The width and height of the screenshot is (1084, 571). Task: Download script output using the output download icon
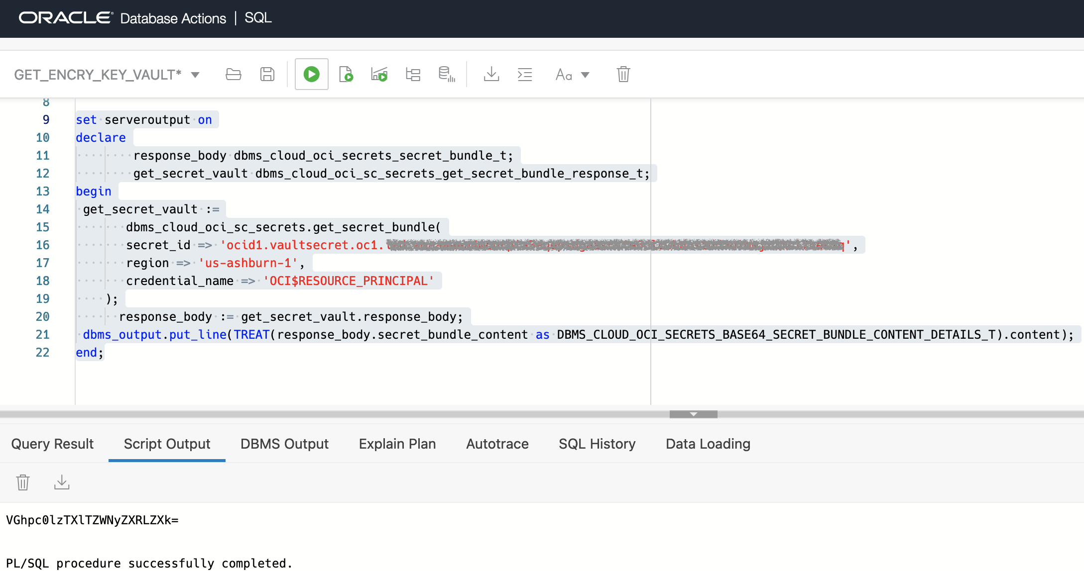pos(62,482)
